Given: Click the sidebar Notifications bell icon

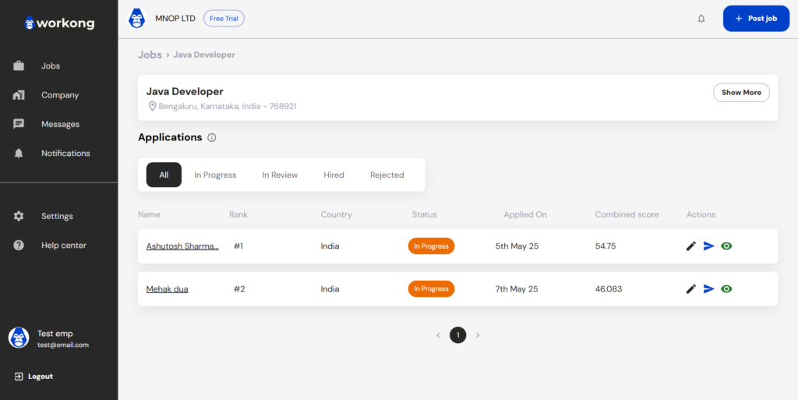Looking at the screenshot, I should 19,153.
